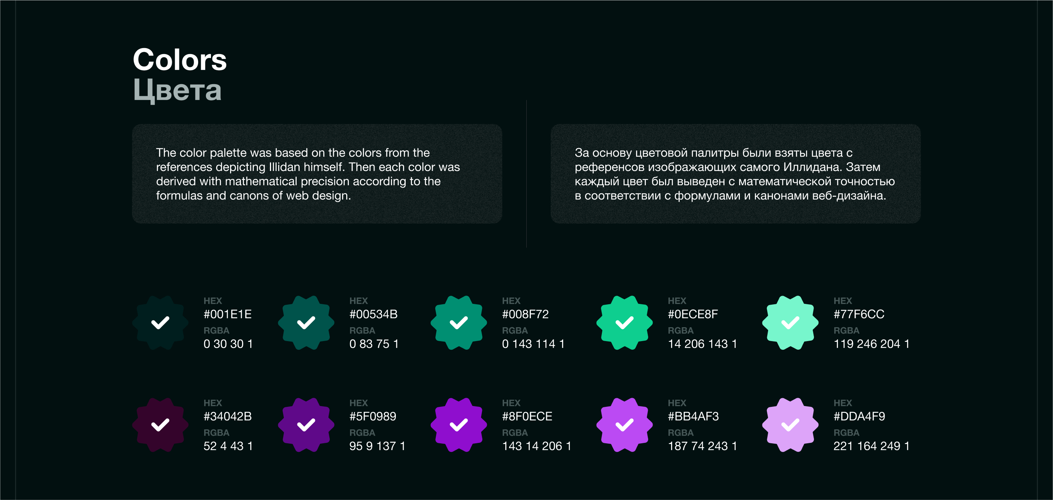Select the #0ECE8F bright green badge
Screen dimensions: 1053x500
(624, 323)
